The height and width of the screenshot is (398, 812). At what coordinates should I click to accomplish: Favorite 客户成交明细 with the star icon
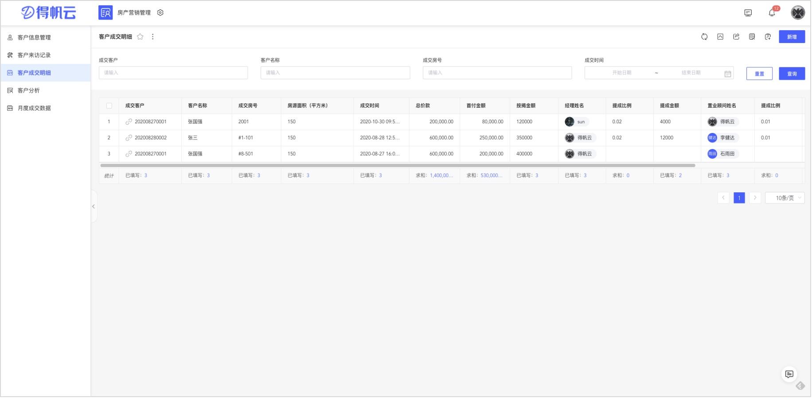140,37
